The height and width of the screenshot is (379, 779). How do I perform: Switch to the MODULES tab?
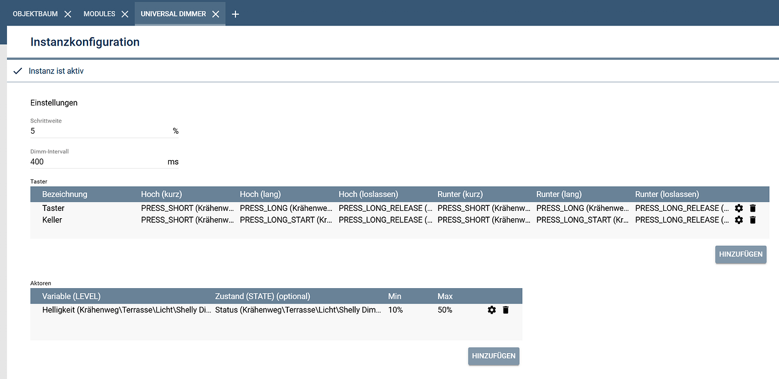(99, 14)
